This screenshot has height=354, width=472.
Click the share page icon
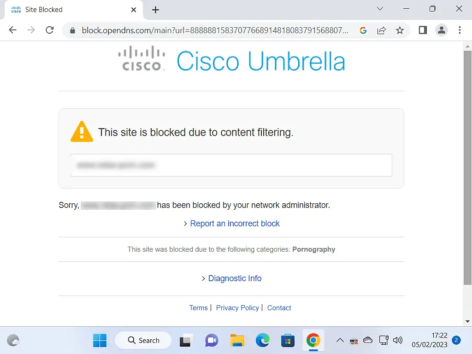tap(381, 30)
